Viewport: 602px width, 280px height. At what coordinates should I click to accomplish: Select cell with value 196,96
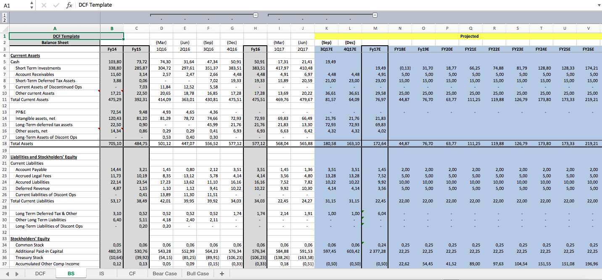[x=588, y=264]
